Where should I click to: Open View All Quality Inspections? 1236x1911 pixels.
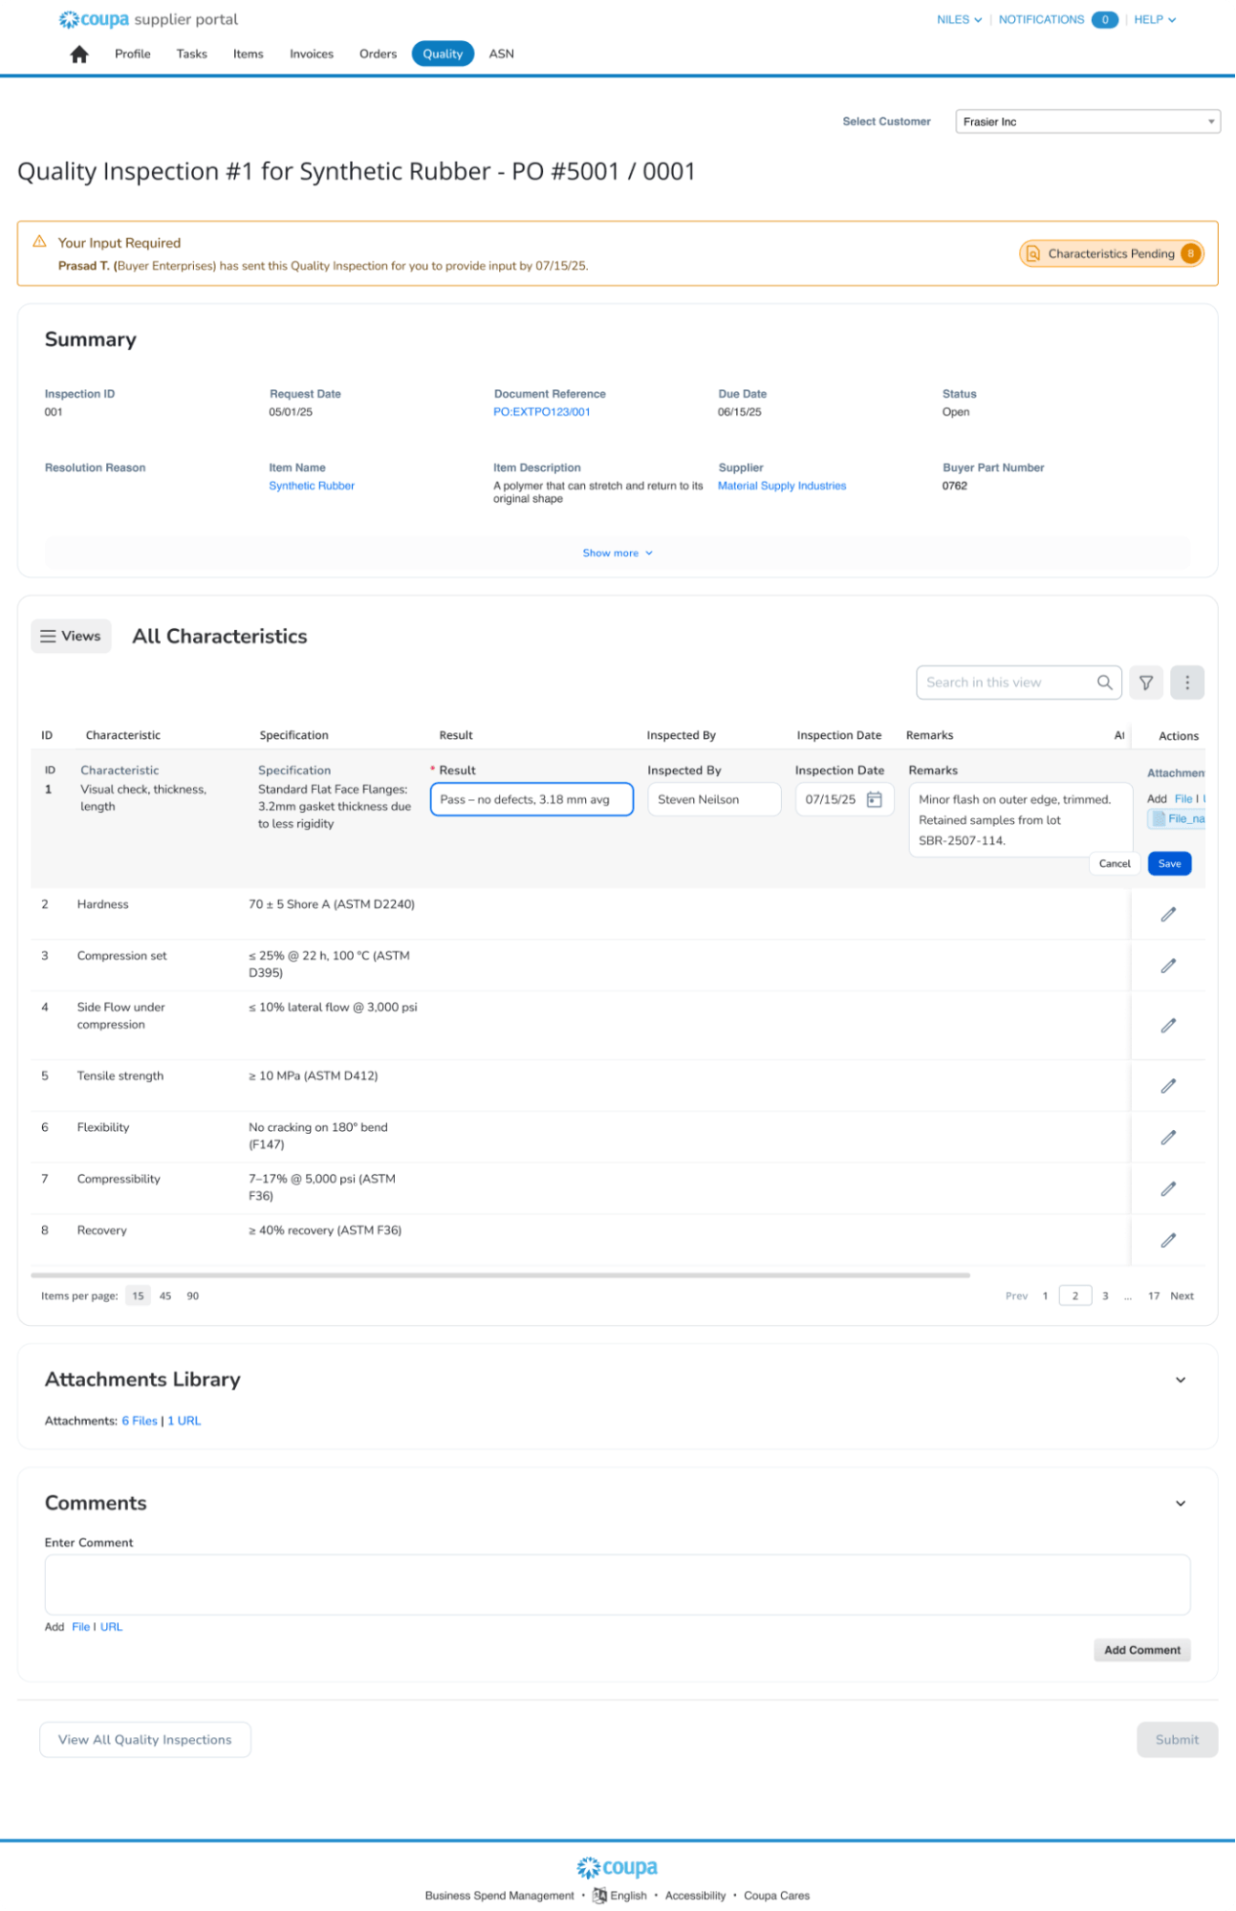point(145,1741)
